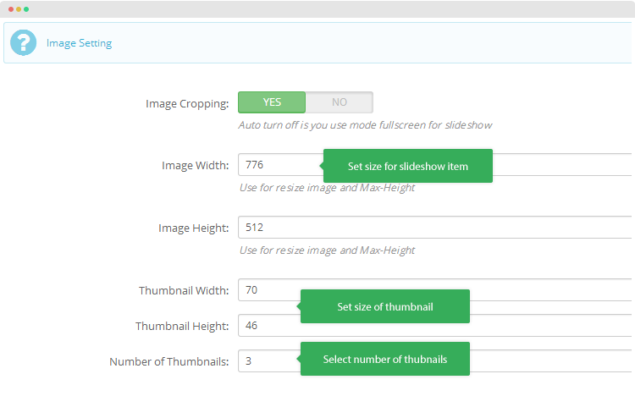Image resolution: width=635 pixels, height=396 pixels.
Task: Click the 'Auto turn off' cropping hint text
Action: tap(365, 125)
